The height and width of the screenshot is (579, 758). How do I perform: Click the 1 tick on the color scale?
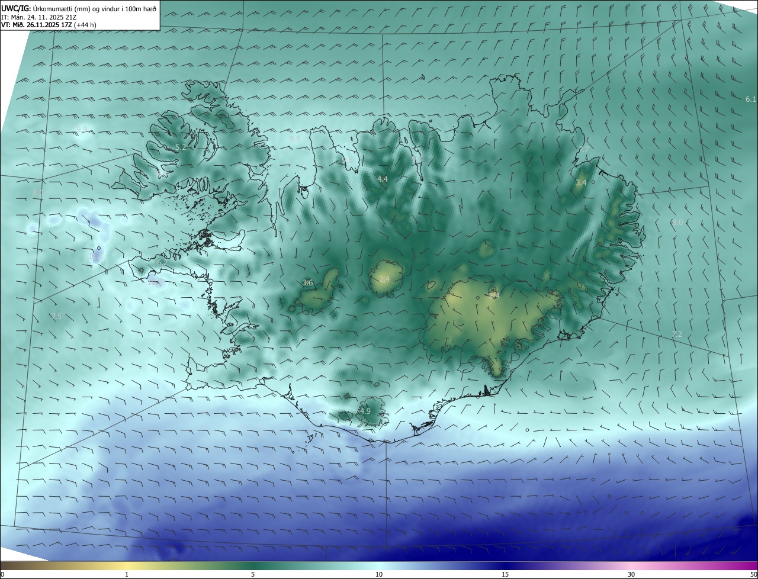(127, 574)
